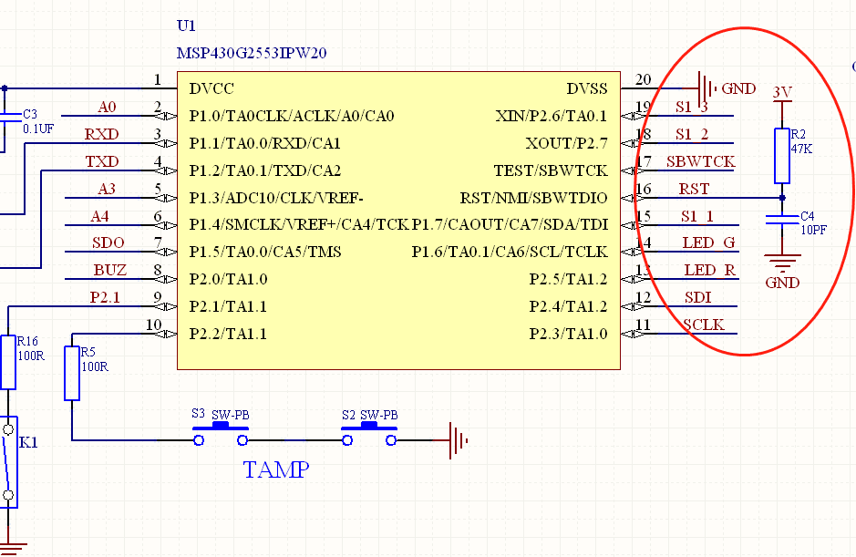Screen dimensions: 856x557
Task: Select the P2.4/TA1.2 pin name
Action: (568, 306)
